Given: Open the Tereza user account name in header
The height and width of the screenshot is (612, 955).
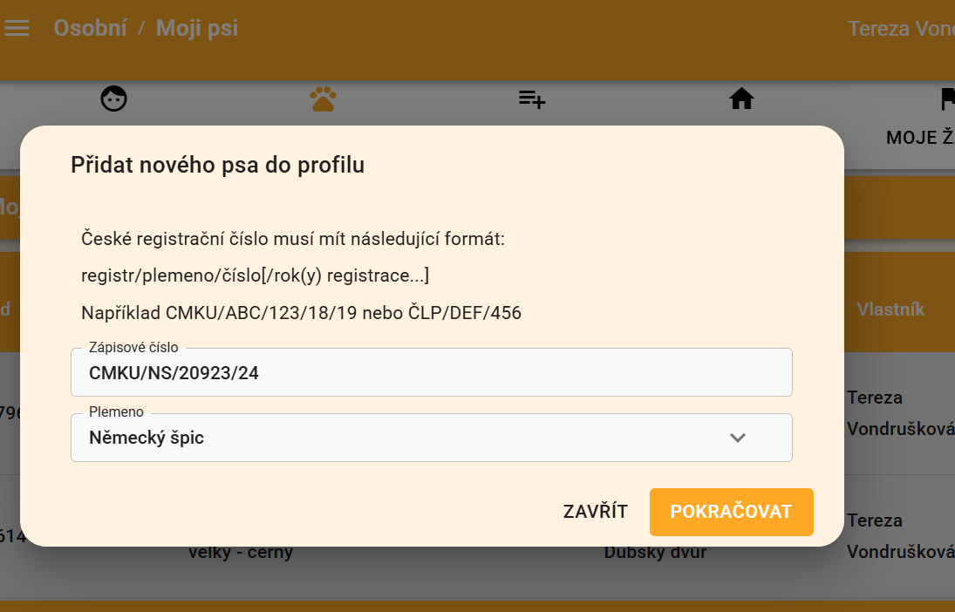Looking at the screenshot, I should coord(901,29).
